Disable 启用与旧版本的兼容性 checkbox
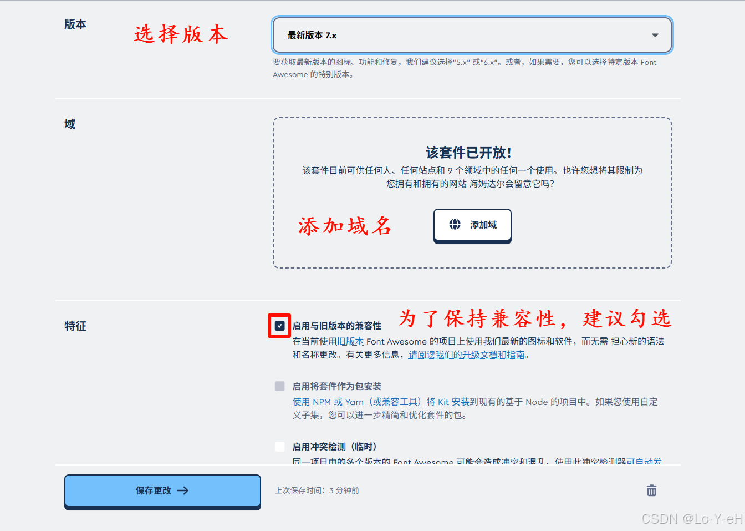The width and height of the screenshot is (745, 531). pos(279,326)
